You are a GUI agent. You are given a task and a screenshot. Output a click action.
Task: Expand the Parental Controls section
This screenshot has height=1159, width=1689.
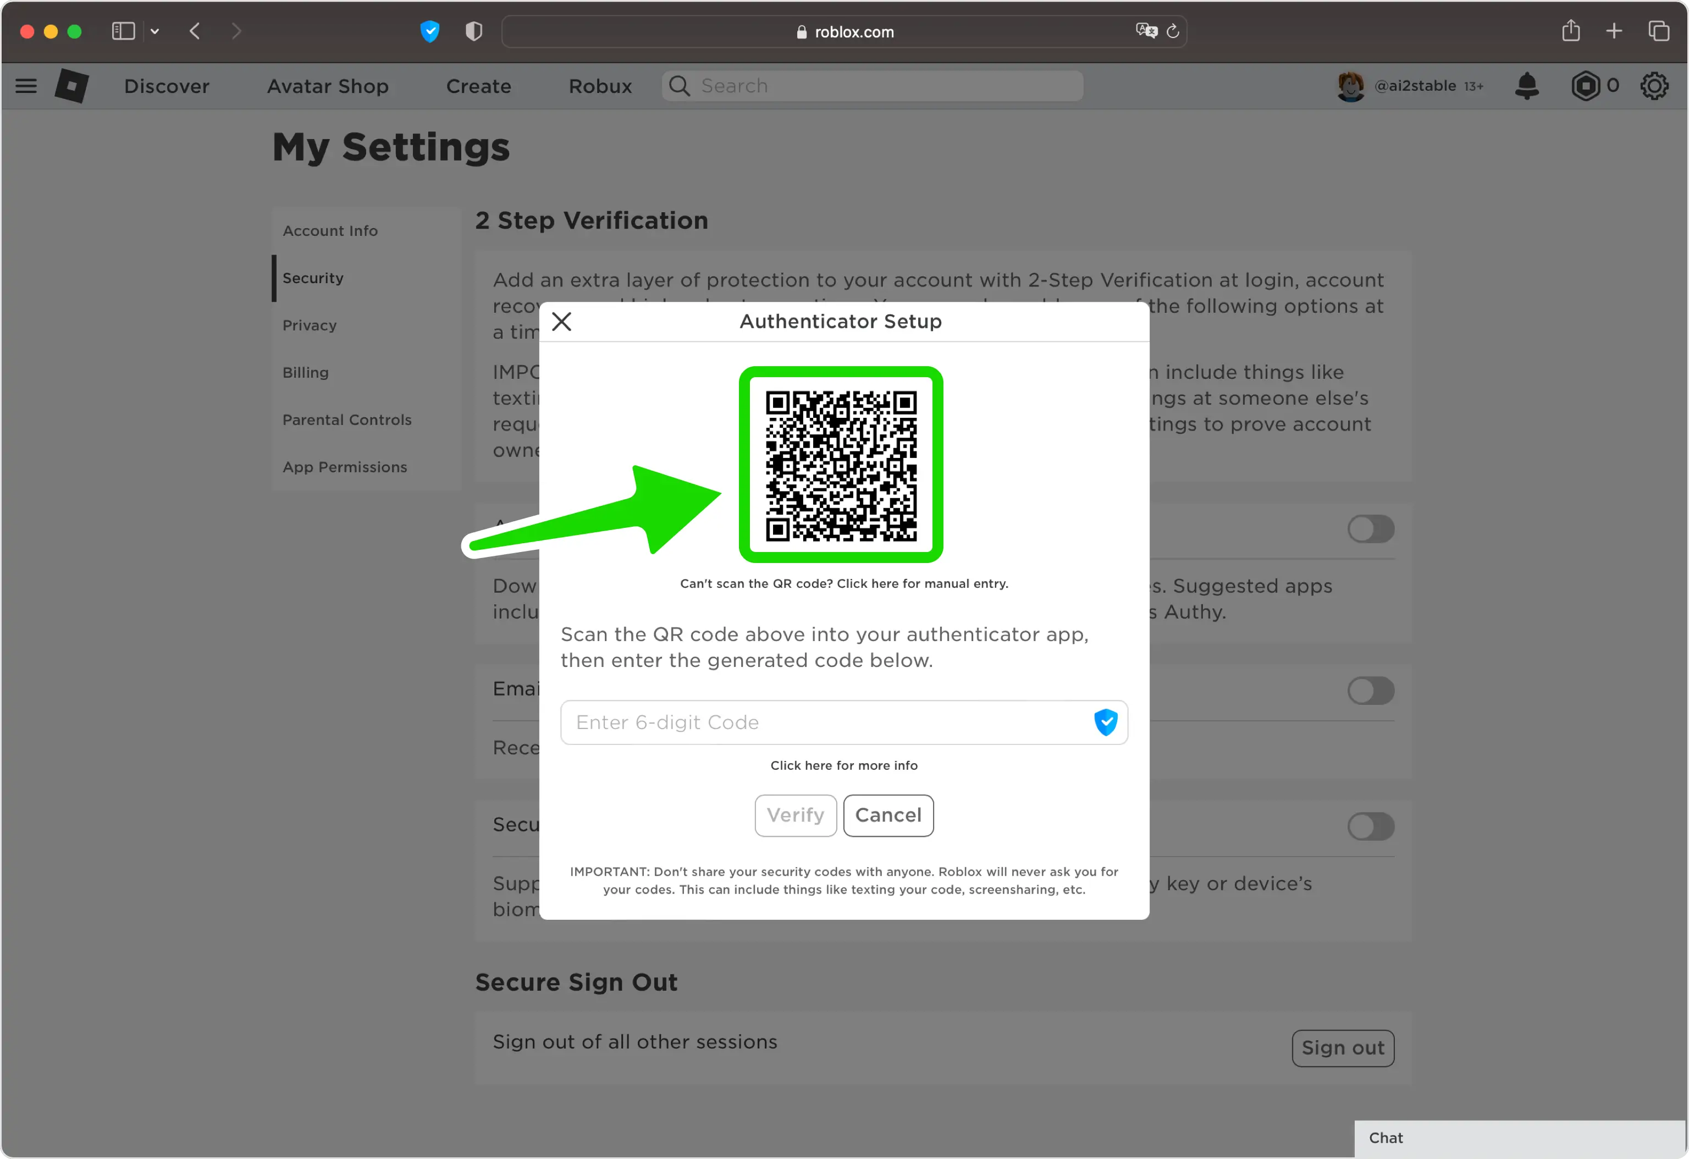pyautogui.click(x=346, y=420)
